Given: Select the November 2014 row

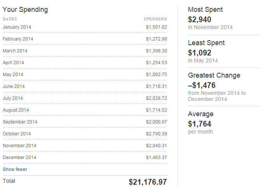Looking at the screenshot, I should coord(85,146).
